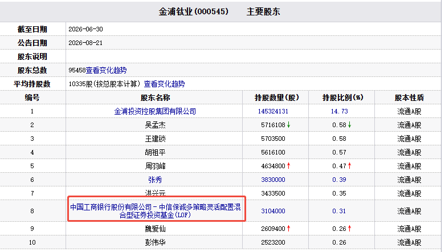
Task: Click holding quantity 145324131
Action: (273, 111)
